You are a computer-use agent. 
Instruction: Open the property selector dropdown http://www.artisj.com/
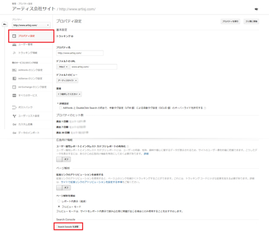31,25
